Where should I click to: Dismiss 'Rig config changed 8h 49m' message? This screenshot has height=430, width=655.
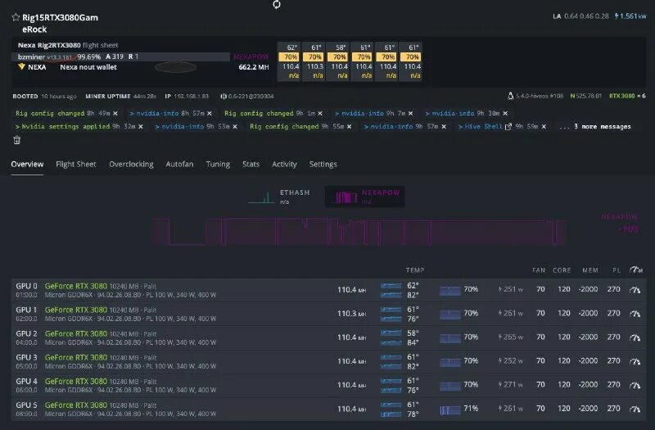pos(115,113)
